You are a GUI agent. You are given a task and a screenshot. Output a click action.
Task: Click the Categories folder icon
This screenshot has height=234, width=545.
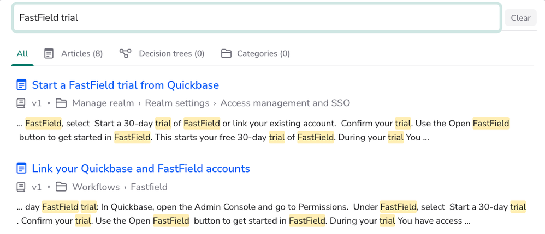pyautogui.click(x=226, y=54)
